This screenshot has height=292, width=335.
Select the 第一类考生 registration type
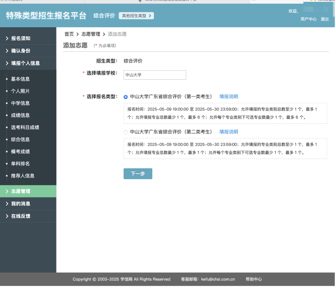point(125,97)
